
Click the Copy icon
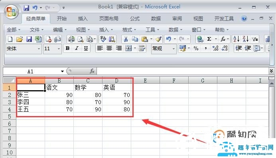[135, 39]
